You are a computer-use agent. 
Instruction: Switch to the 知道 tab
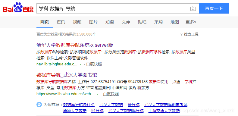click(110, 22)
